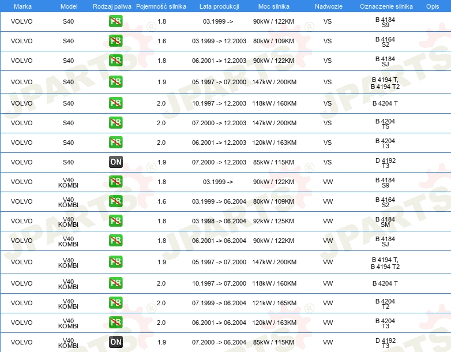
Task: Click engine code B 4204 T2
Action: pos(385,304)
